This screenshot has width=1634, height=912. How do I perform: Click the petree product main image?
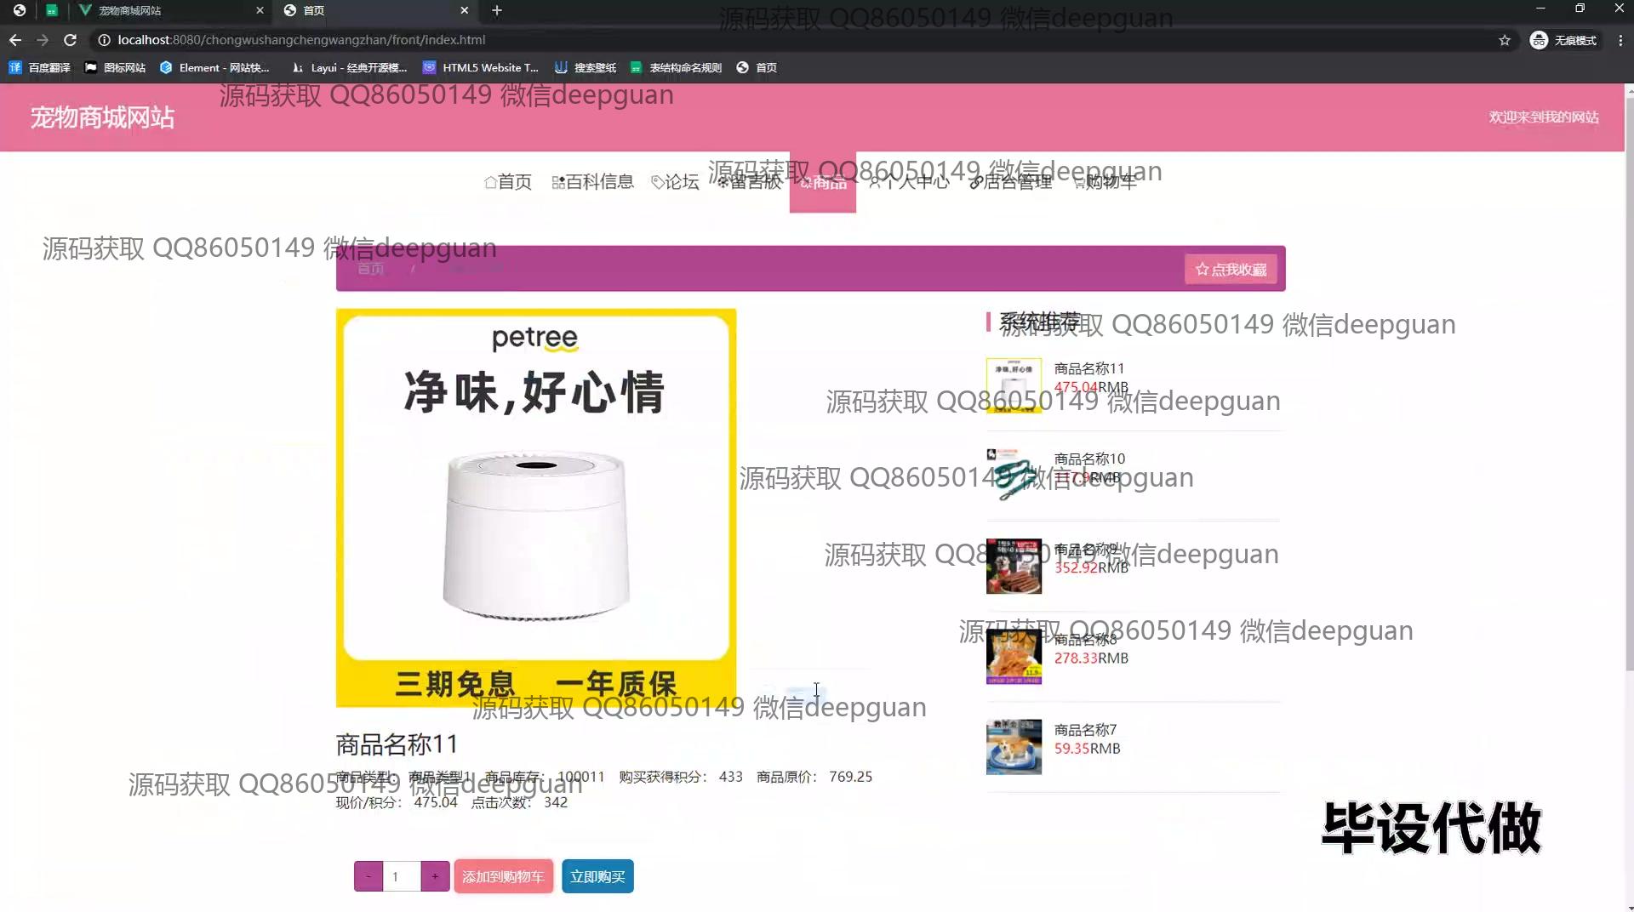(x=536, y=508)
